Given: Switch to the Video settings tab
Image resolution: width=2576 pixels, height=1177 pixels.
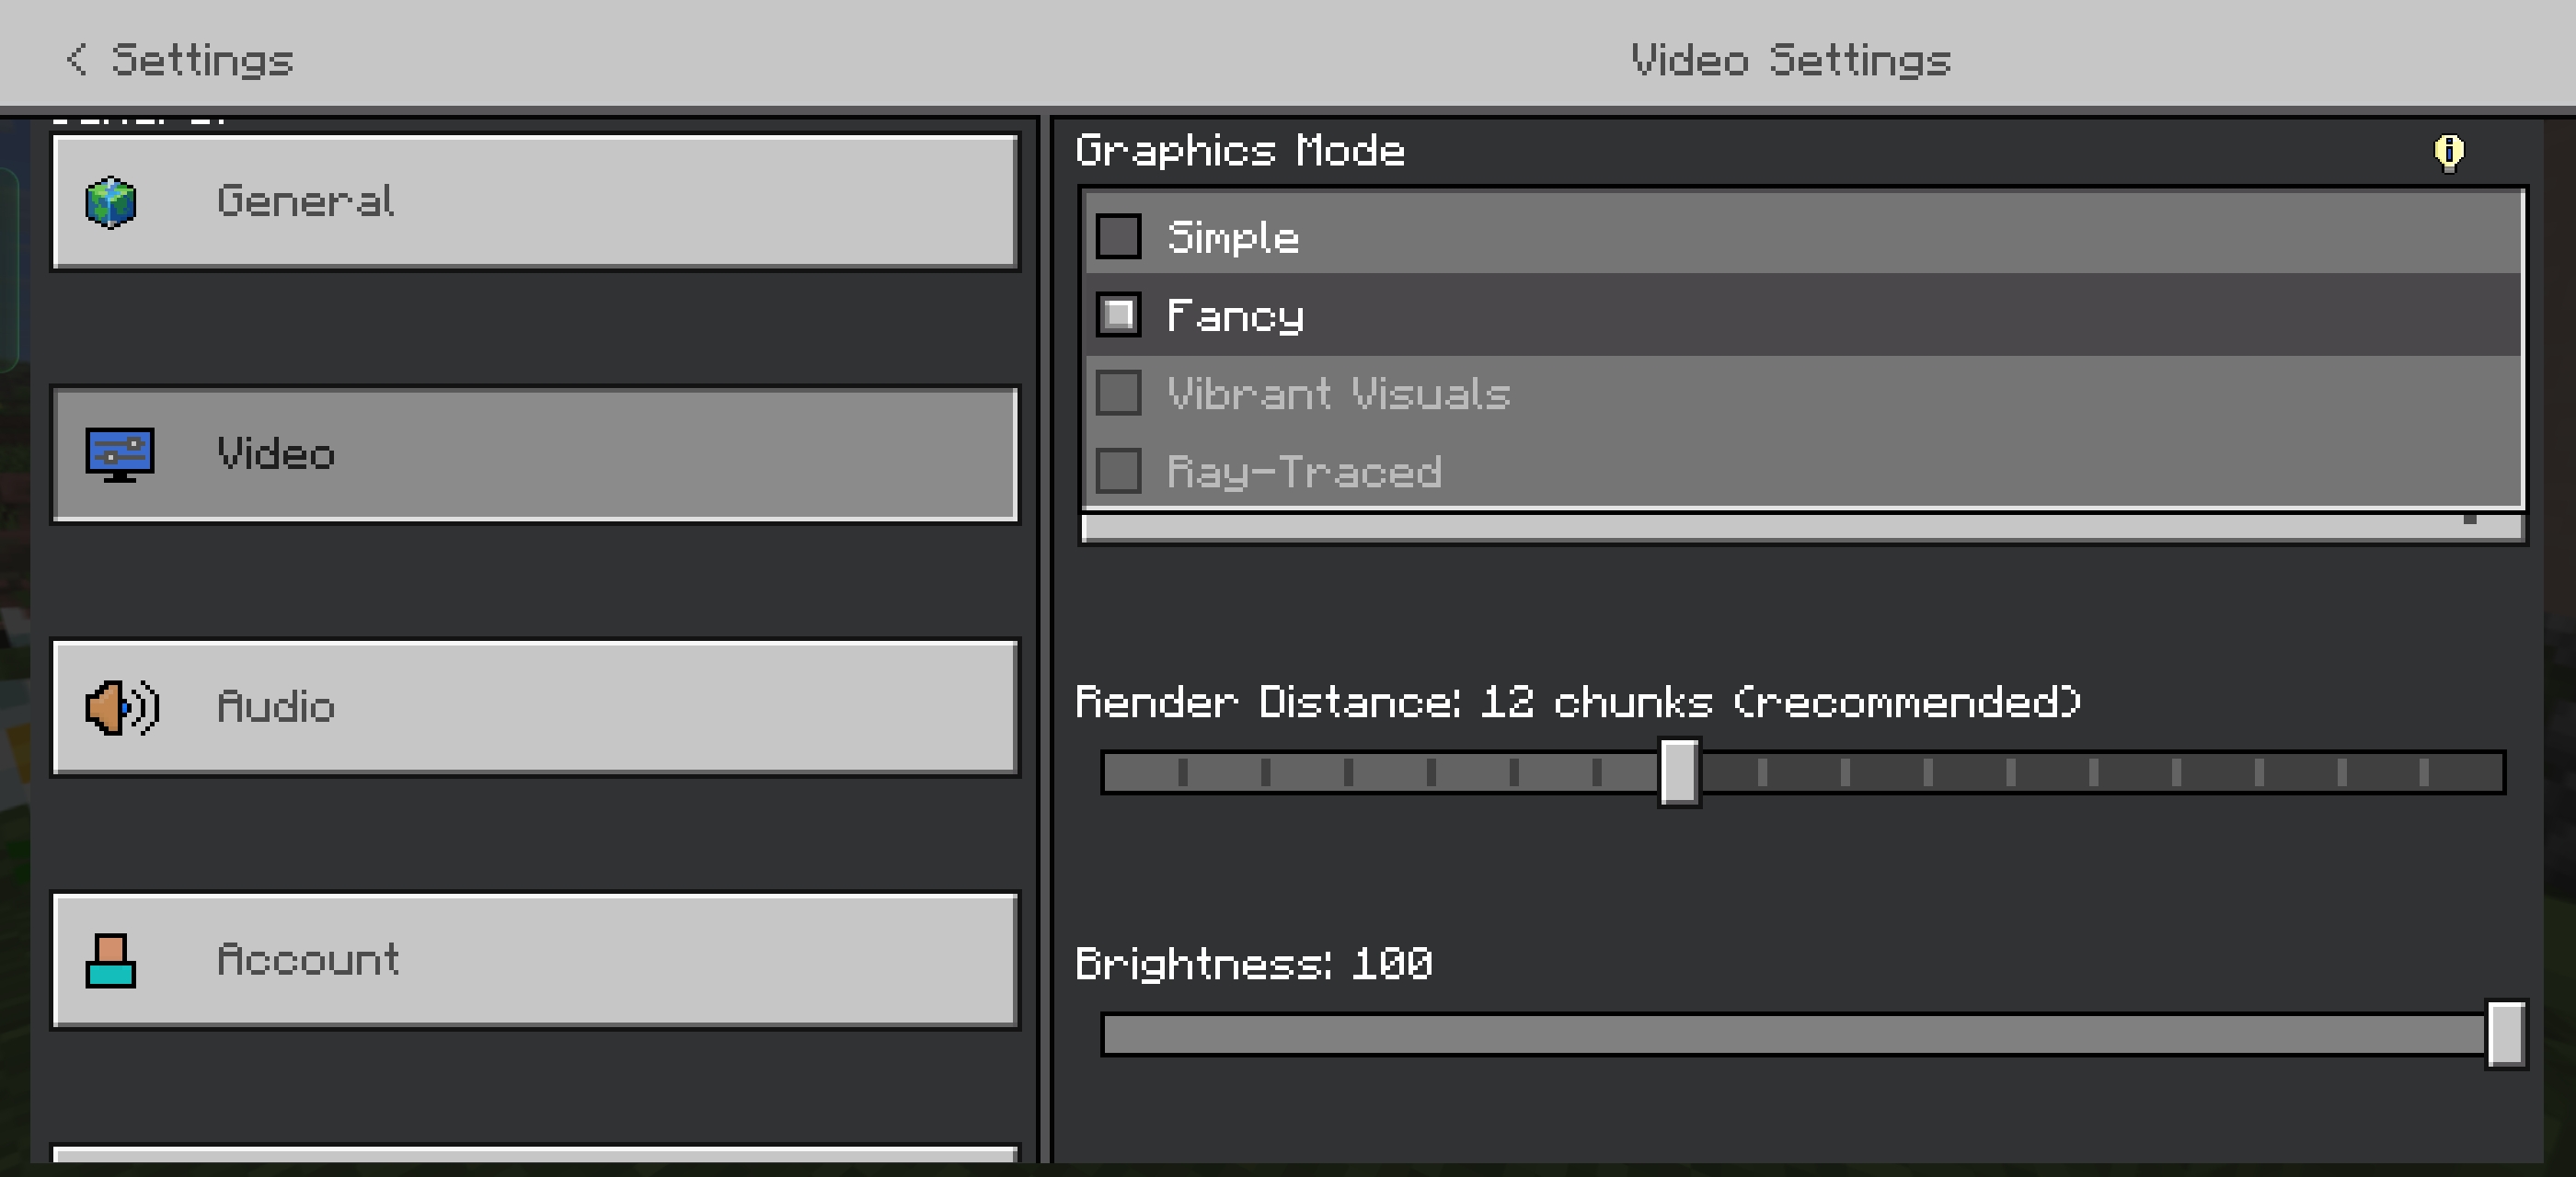Looking at the screenshot, I should coord(535,454).
